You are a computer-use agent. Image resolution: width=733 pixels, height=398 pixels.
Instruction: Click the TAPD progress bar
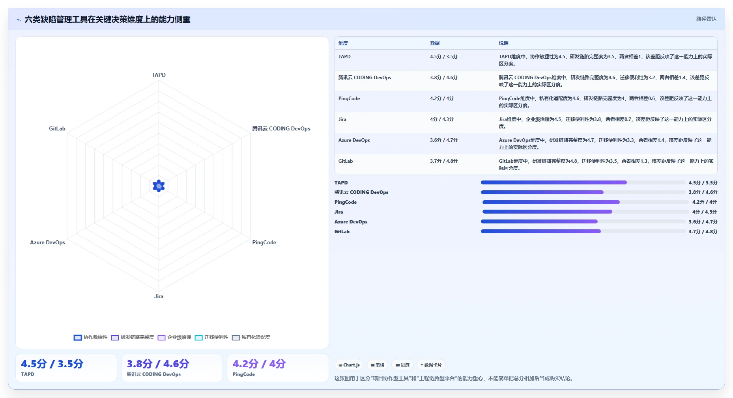pyautogui.click(x=583, y=182)
